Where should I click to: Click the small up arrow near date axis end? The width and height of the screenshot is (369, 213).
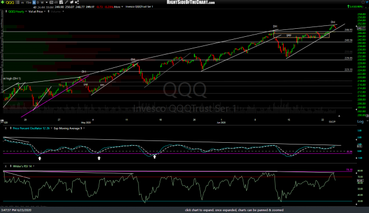[x=339, y=116]
